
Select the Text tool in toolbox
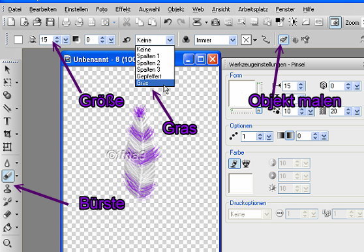(x=7, y=121)
